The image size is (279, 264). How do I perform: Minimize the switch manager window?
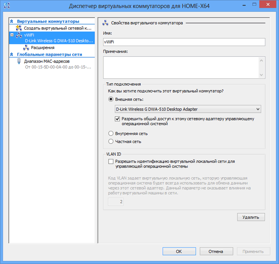[244, 5]
